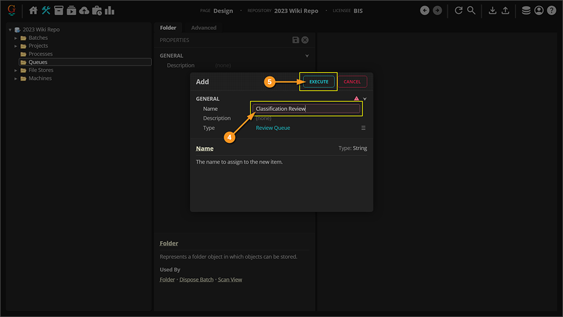Open the bar chart stats icon
563x317 pixels.
tap(110, 11)
